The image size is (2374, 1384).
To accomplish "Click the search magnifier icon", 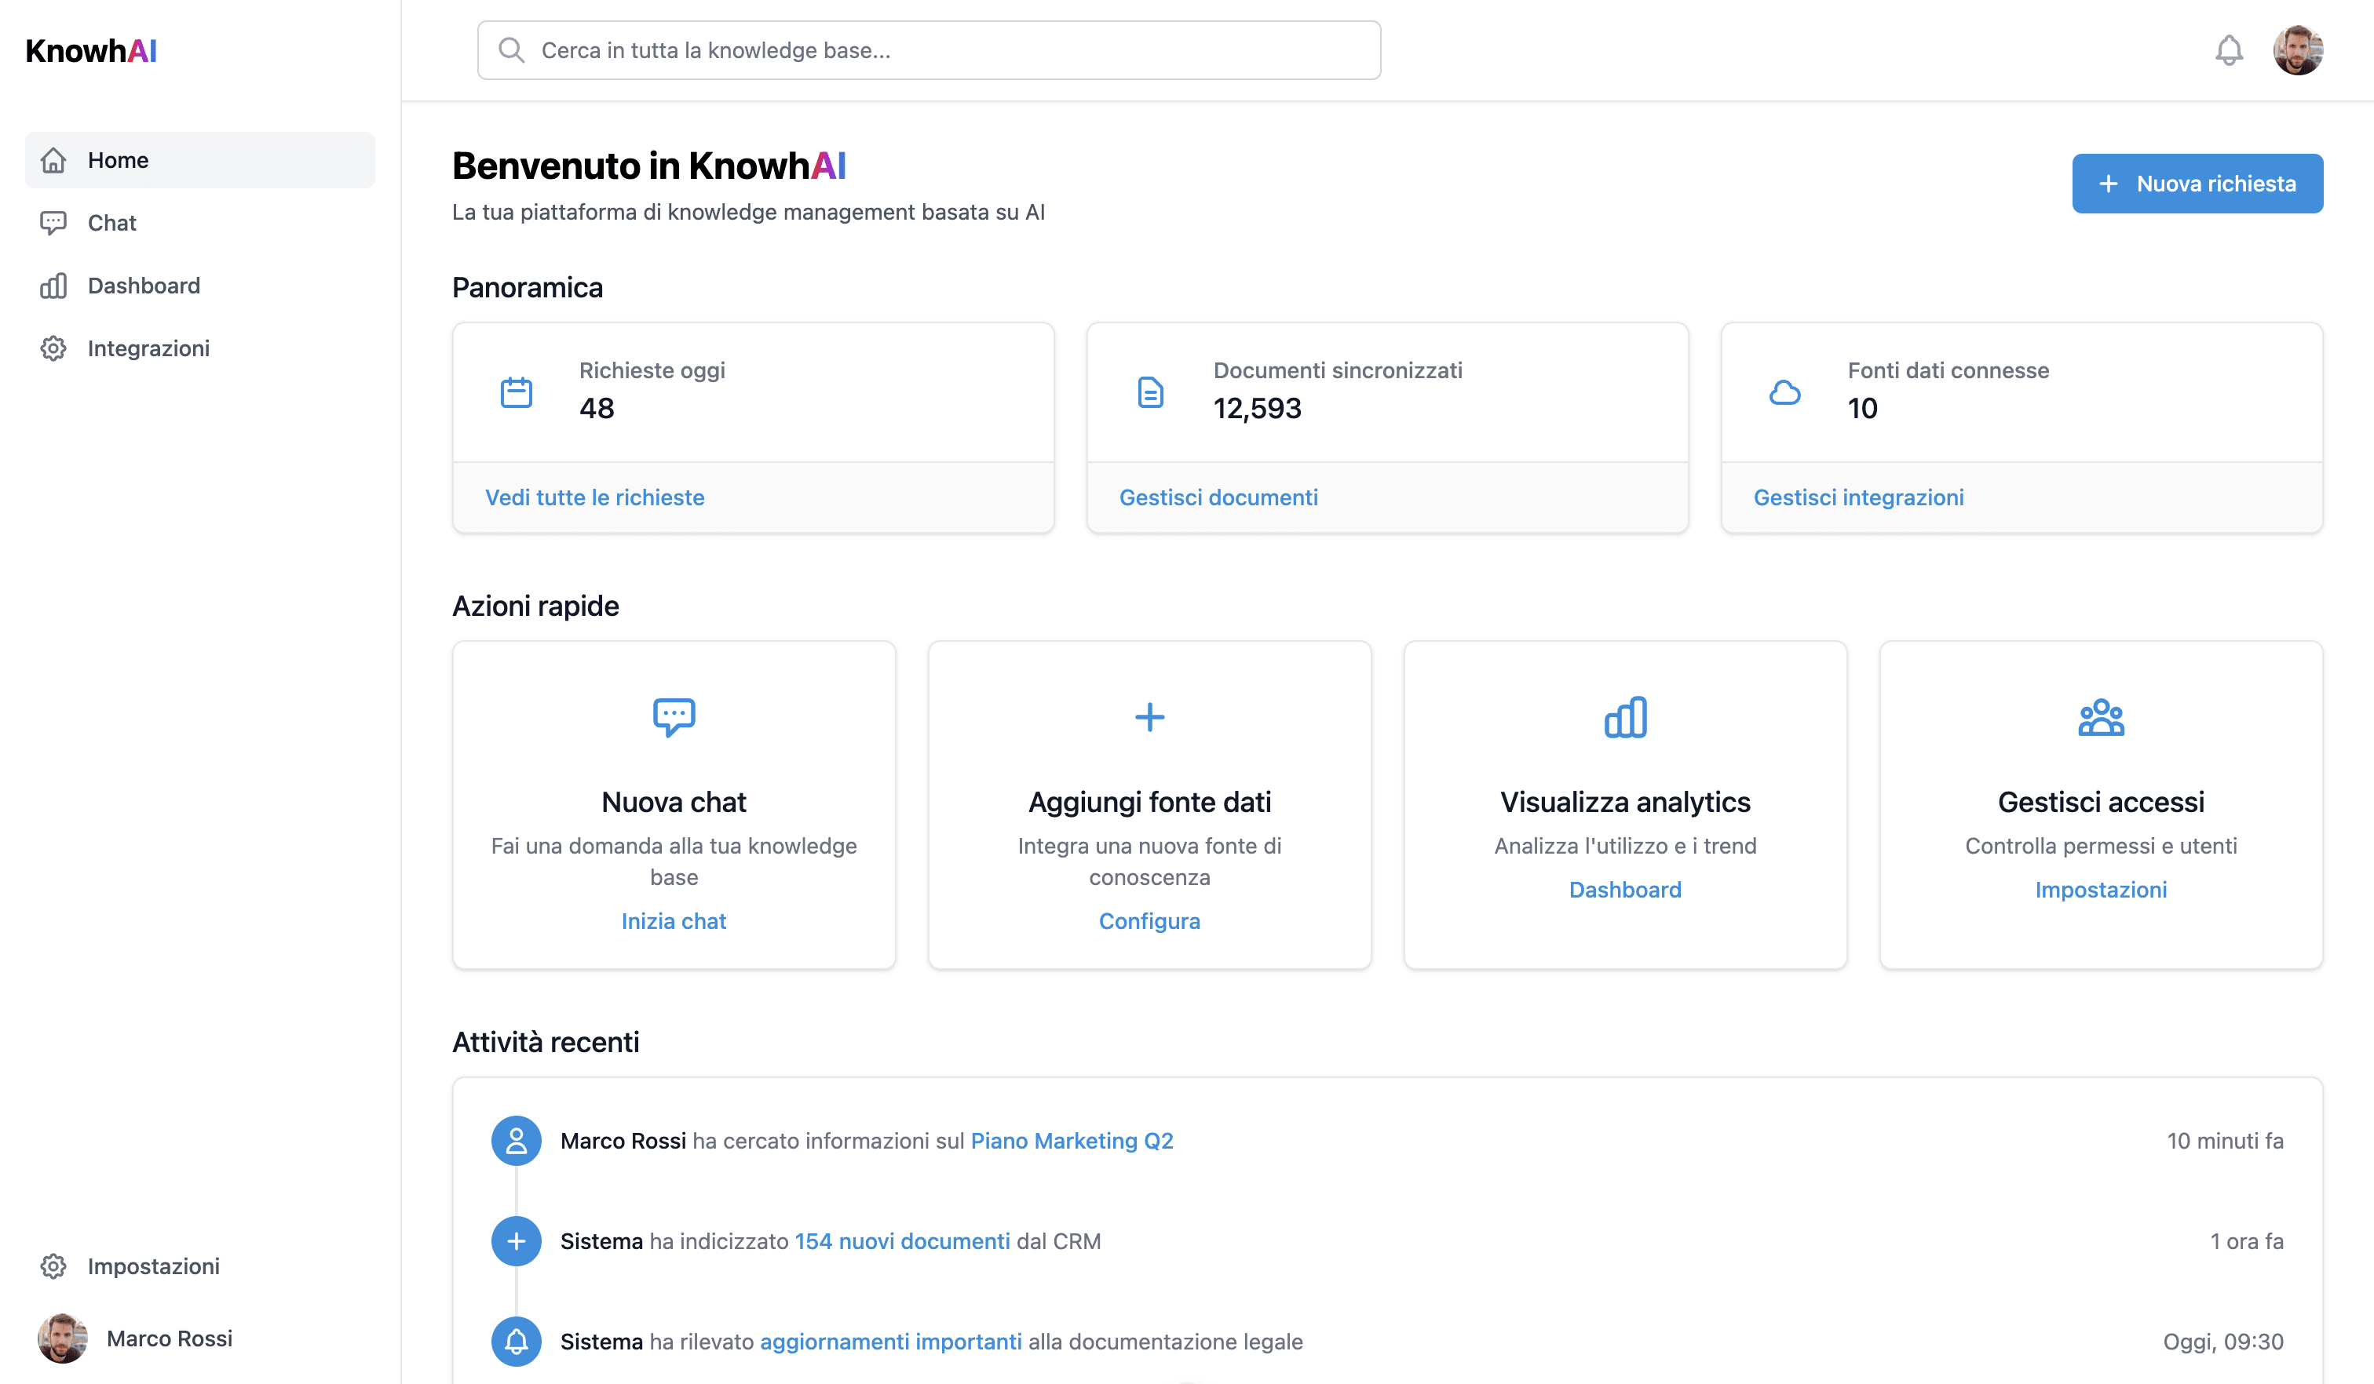I will 512,50.
